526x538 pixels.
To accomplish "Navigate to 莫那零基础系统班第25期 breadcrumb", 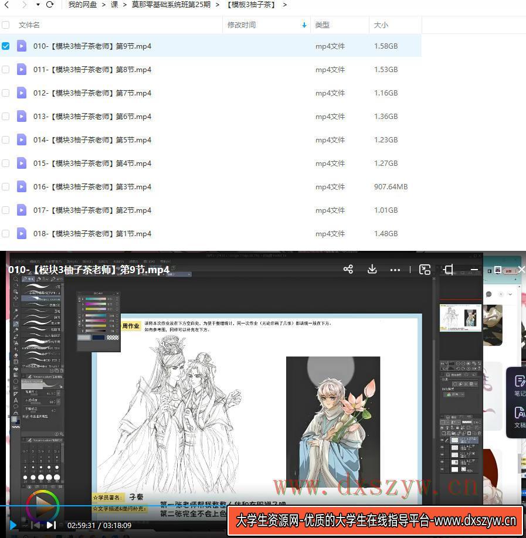I will pos(171,5).
